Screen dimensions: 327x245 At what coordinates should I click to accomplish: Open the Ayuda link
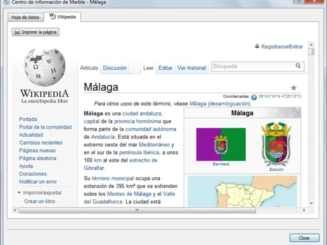pos(26,166)
